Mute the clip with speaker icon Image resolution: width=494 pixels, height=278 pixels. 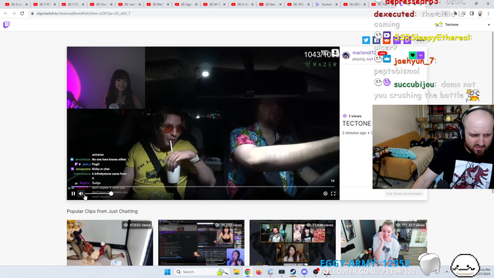81,194
